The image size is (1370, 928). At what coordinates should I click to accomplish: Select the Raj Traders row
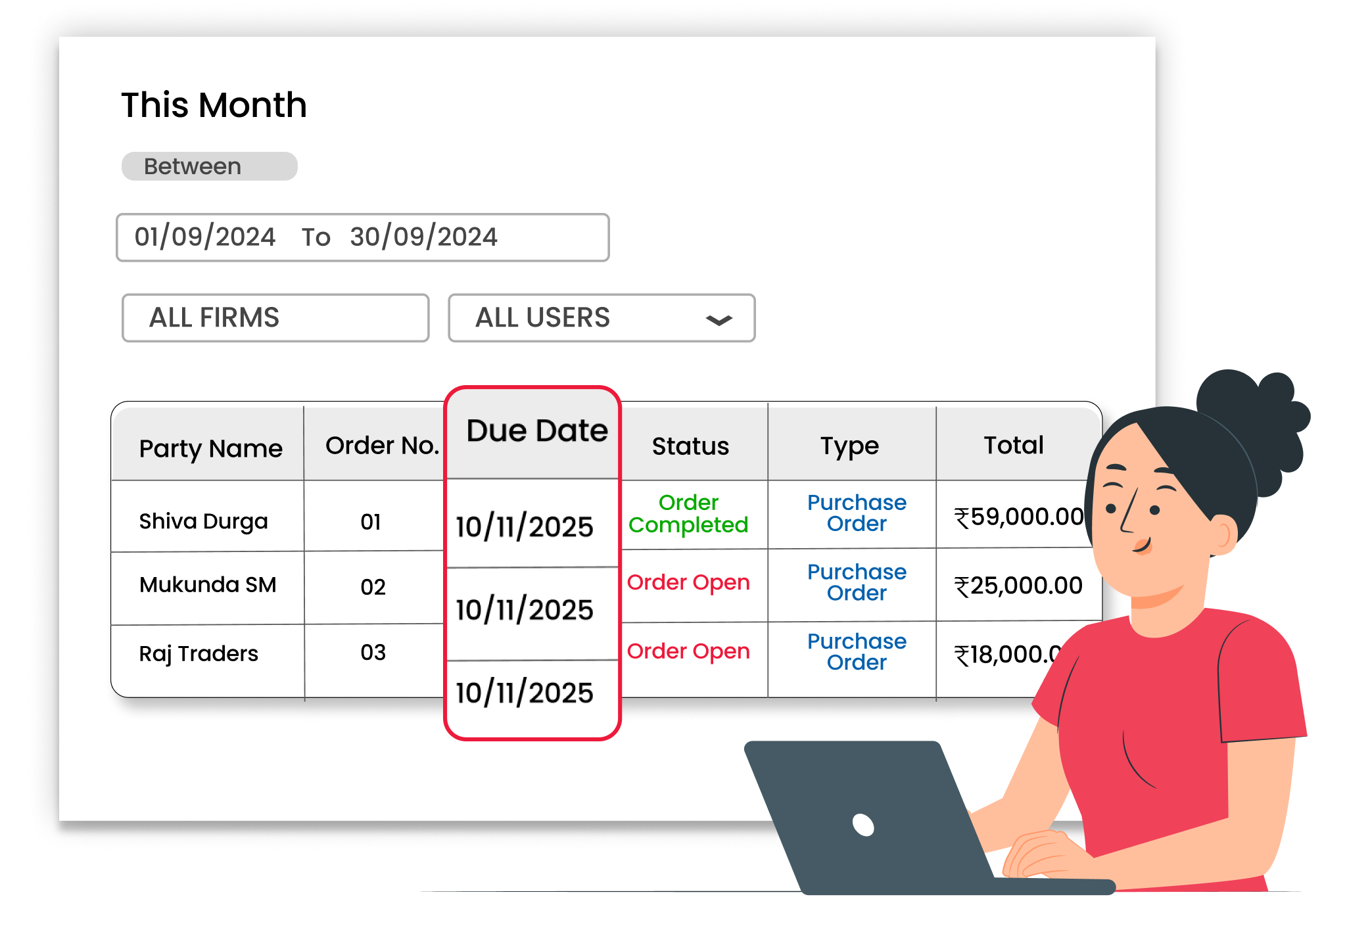(197, 653)
